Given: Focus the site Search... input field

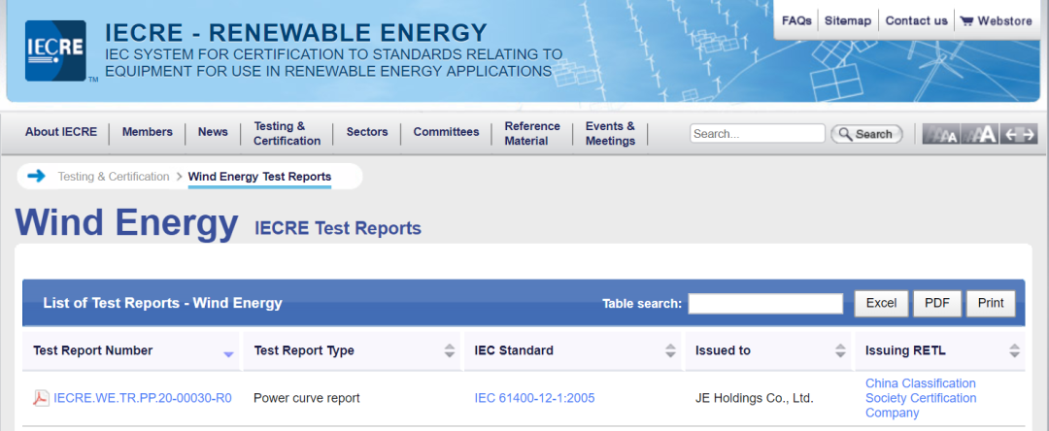Looking at the screenshot, I should coord(758,134).
